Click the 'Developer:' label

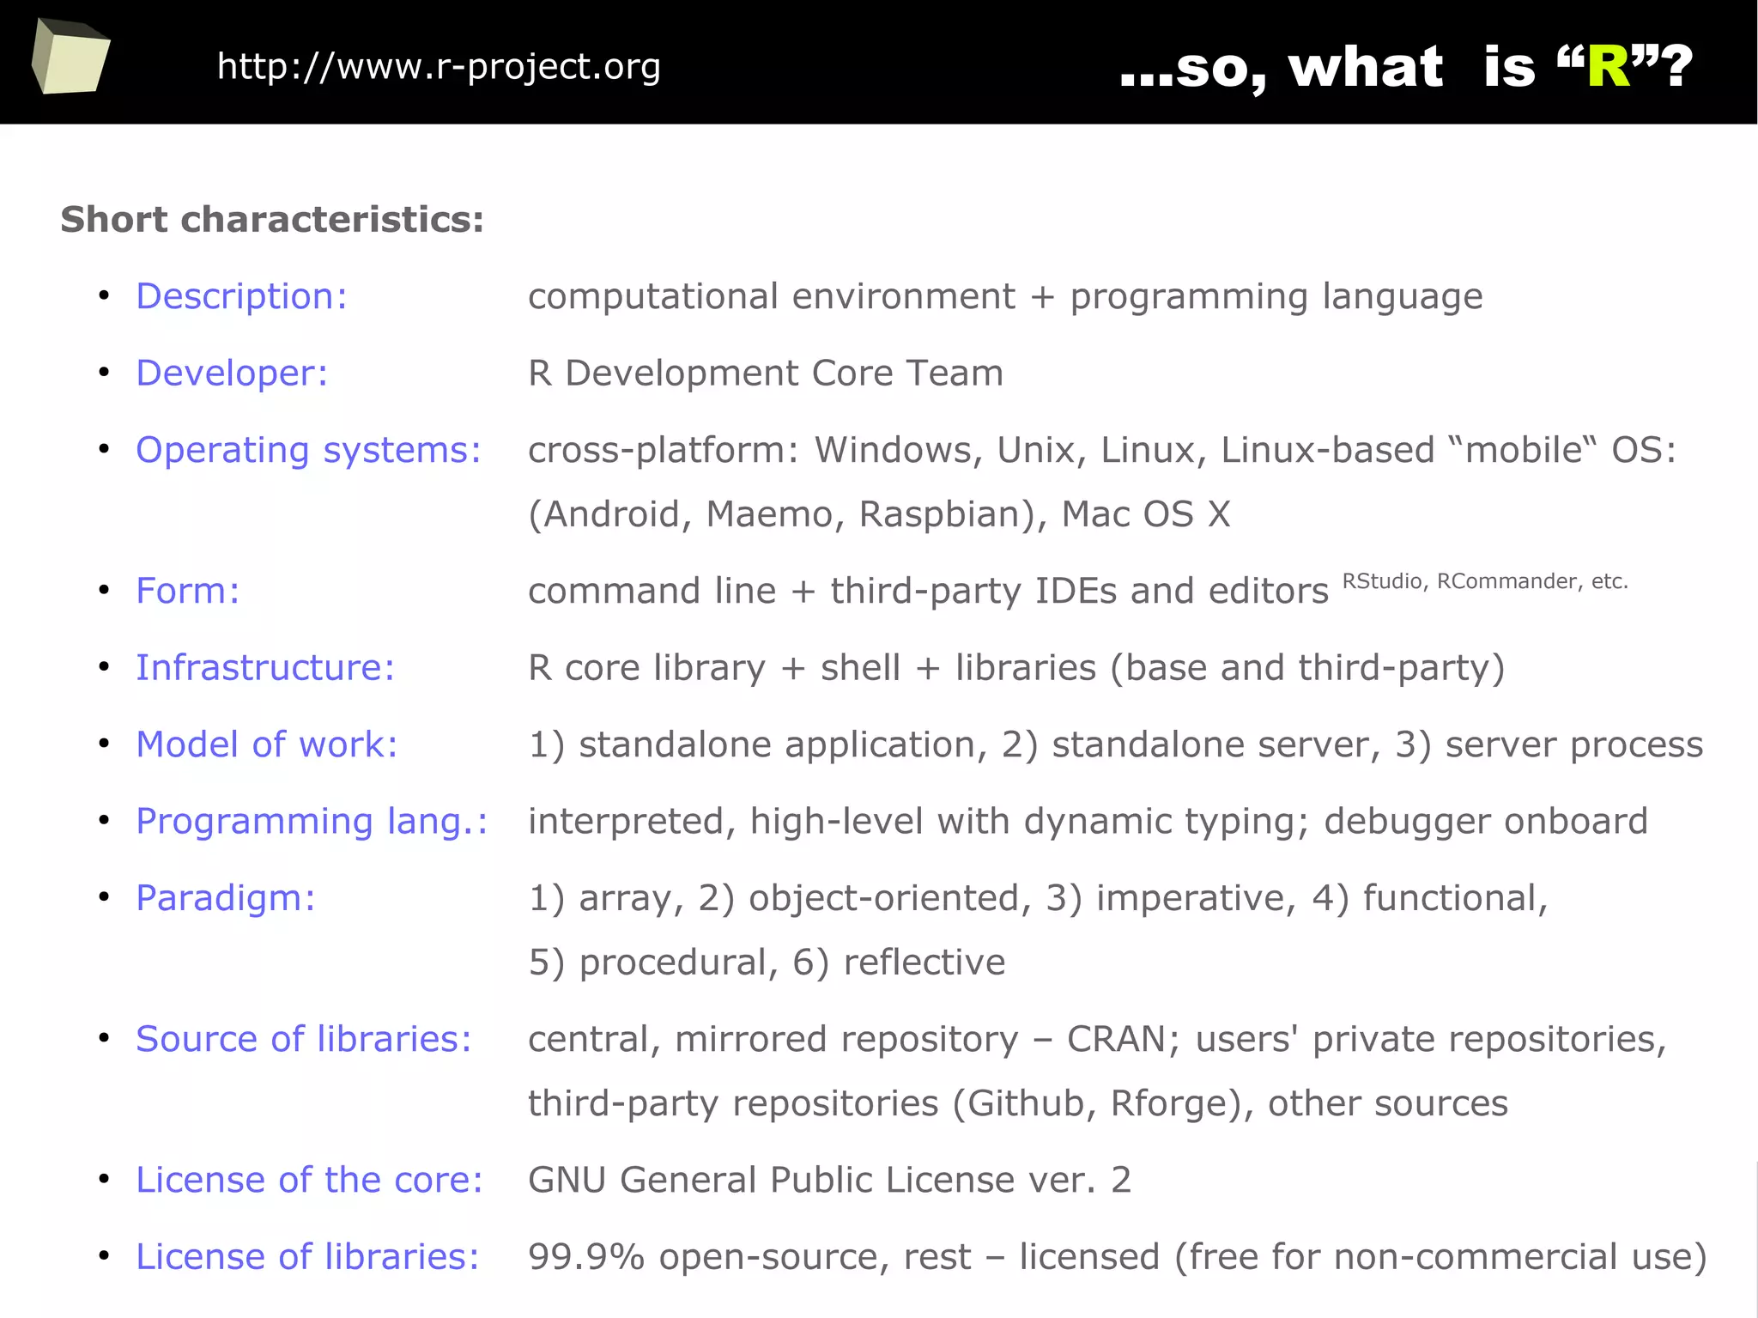pos(232,374)
